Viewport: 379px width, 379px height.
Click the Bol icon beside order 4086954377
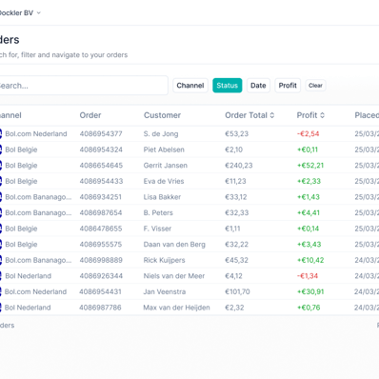1,133
